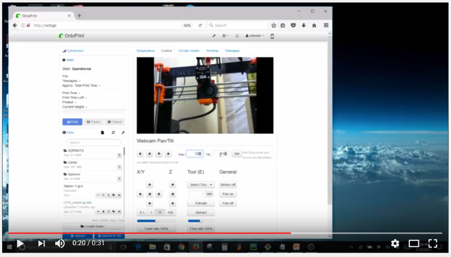451x257 pixels.
Task: Open the GCode Viewer tab
Action: coord(189,51)
